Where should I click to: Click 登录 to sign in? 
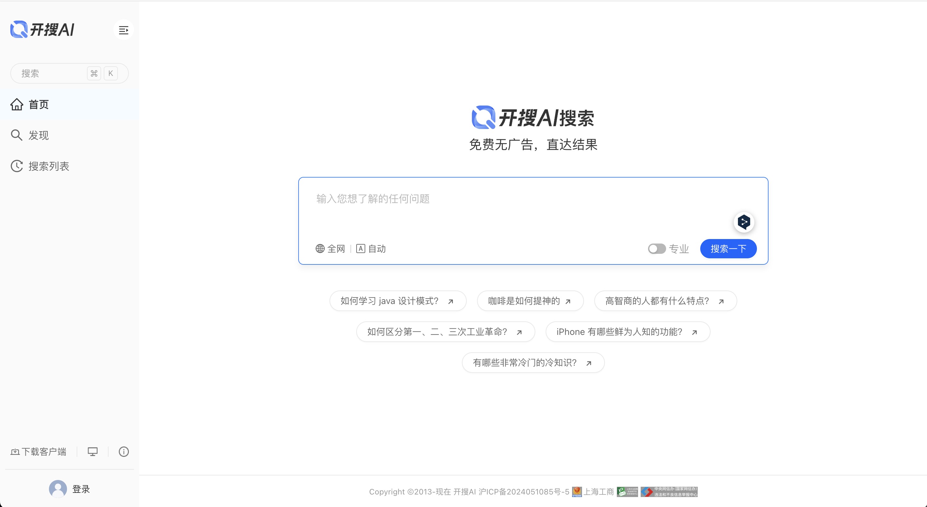[81, 489]
